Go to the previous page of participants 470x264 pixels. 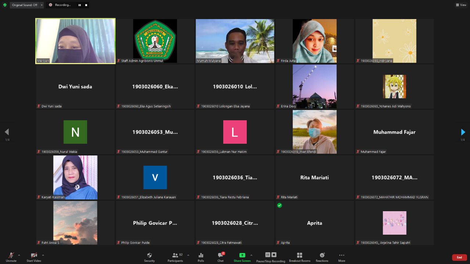(x=7, y=132)
